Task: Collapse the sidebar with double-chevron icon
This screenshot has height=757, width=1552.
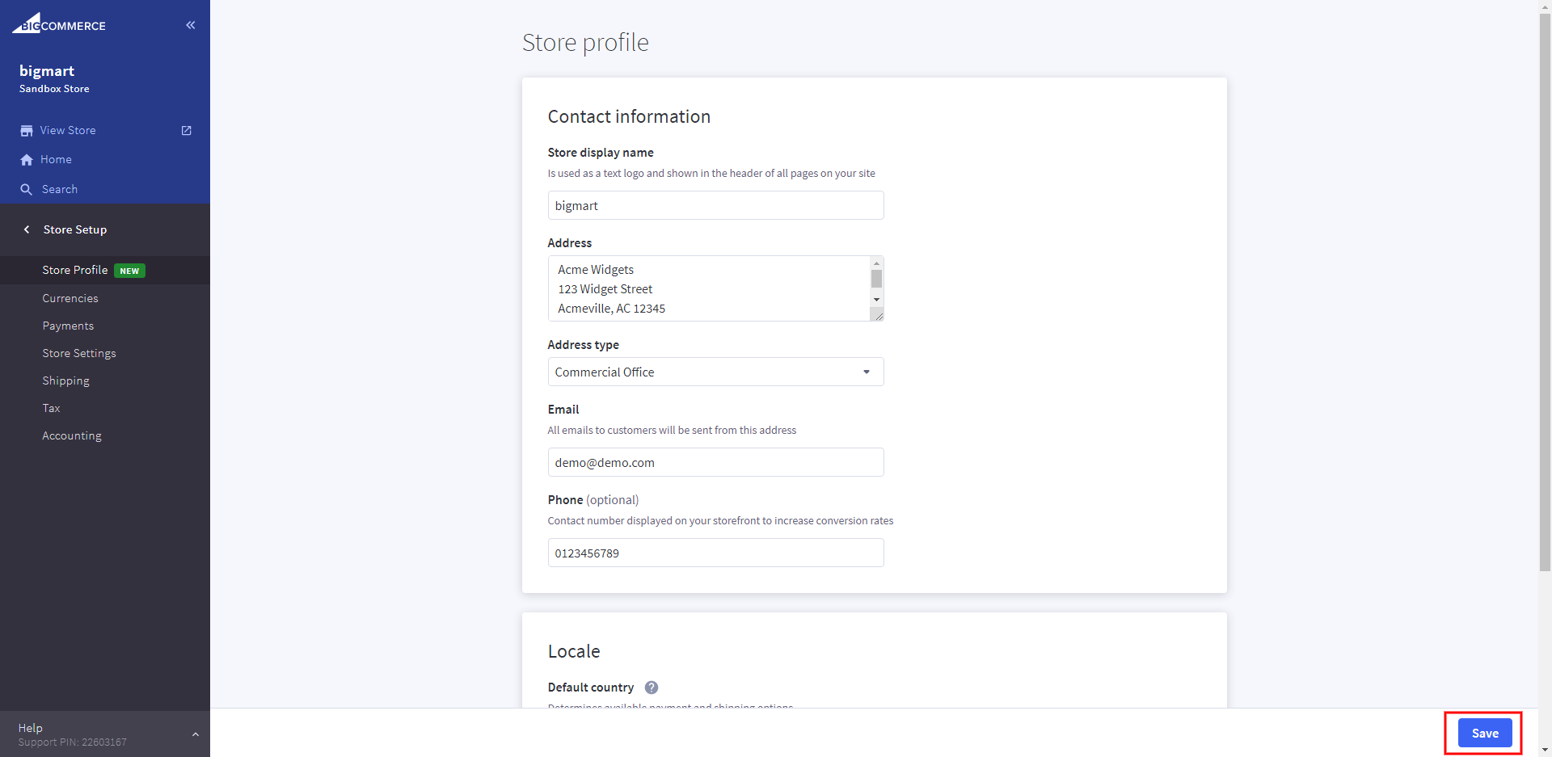Action: tap(191, 25)
